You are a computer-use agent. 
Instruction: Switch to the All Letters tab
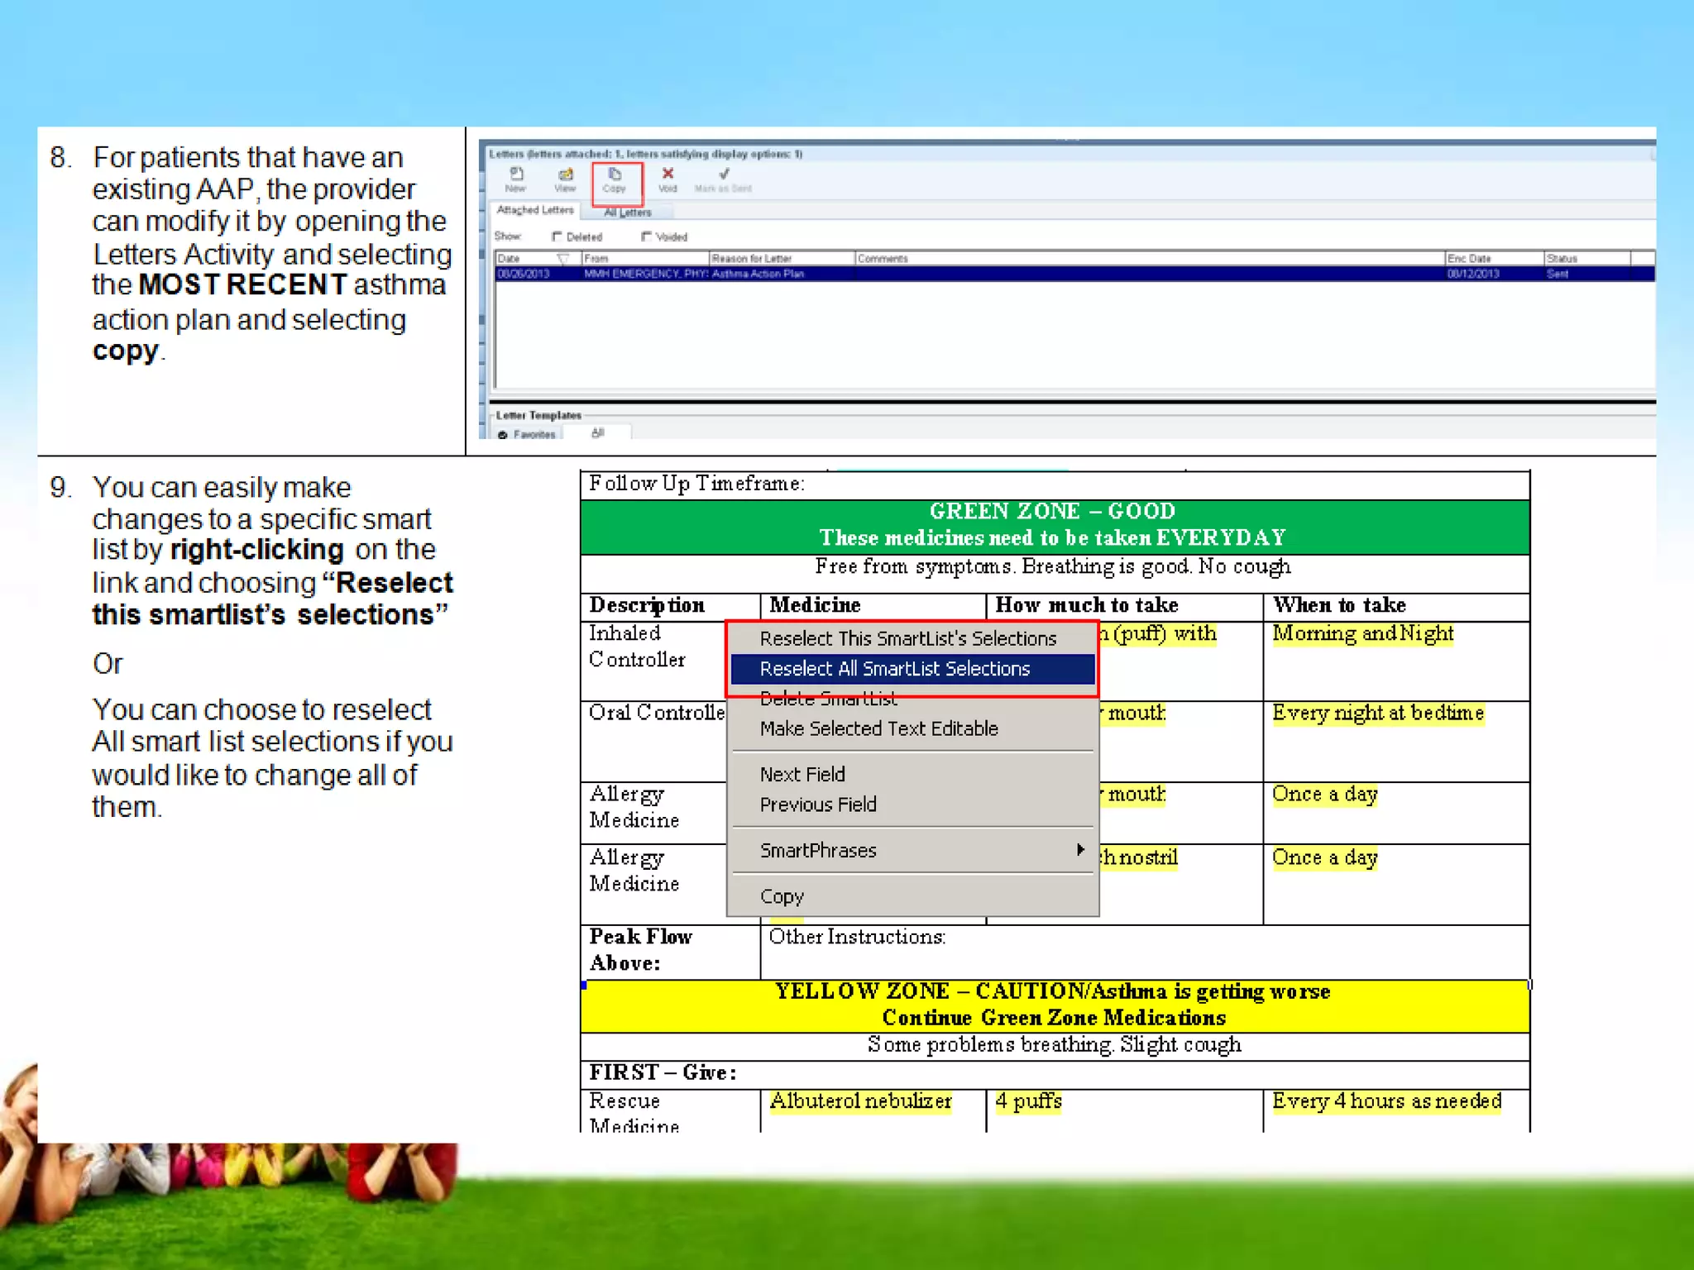click(x=628, y=212)
